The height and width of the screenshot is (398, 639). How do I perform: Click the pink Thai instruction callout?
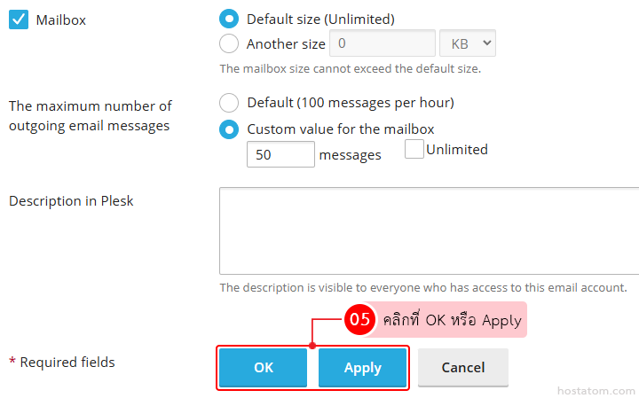[x=452, y=320]
